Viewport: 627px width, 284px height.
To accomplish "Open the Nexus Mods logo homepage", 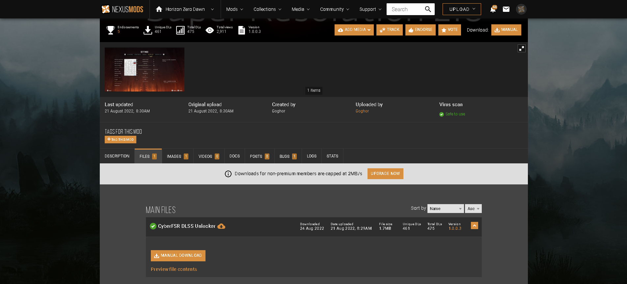I will 122,9.
